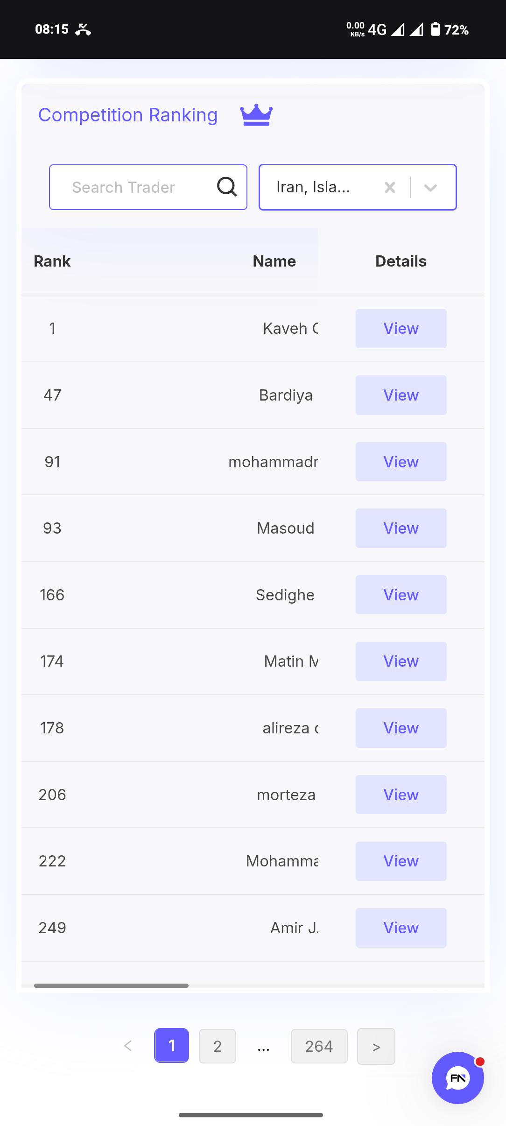View details for Masoud rank 93
This screenshot has height=1126, width=506.
[x=401, y=528]
